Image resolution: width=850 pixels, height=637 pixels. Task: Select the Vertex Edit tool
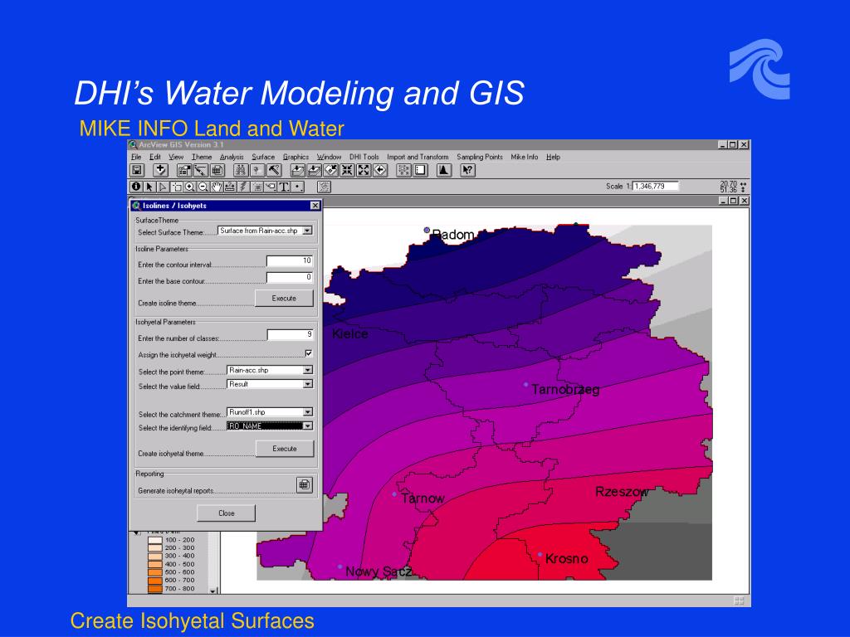163,187
